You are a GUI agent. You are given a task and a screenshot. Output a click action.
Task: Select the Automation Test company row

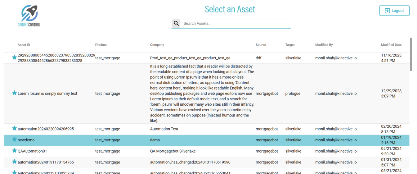[164, 129]
